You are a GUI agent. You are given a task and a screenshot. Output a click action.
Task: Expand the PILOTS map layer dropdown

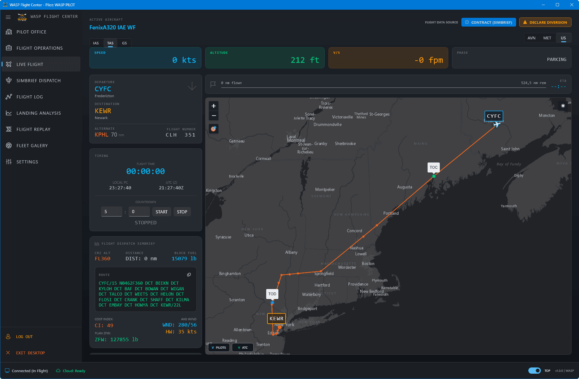[x=219, y=347]
